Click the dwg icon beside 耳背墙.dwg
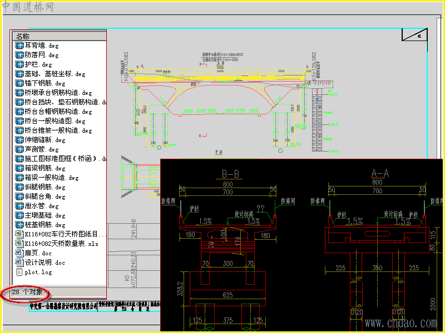The height and width of the screenshot is (333, 445). click(x=19, y=46)
